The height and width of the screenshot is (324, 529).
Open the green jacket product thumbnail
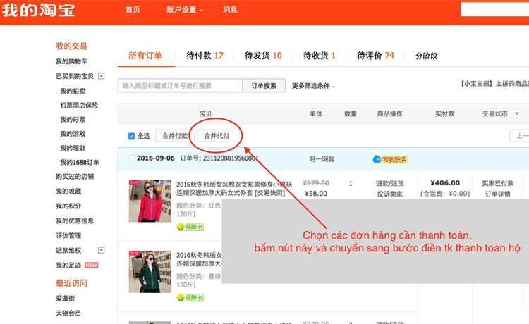tap(150, 272)
